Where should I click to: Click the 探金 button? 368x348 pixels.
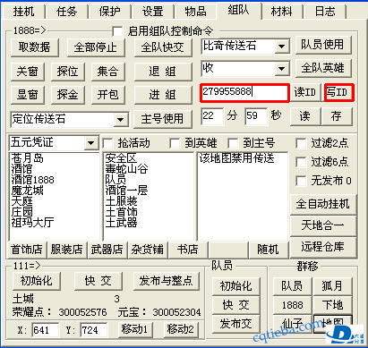(x=67, y=95)
